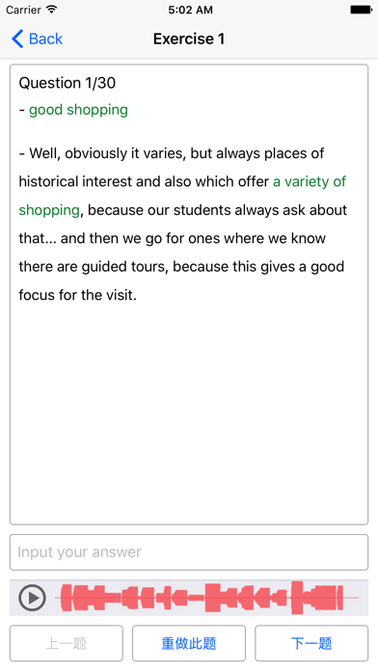Click the Back label in navigation bar

pos(45,39)
